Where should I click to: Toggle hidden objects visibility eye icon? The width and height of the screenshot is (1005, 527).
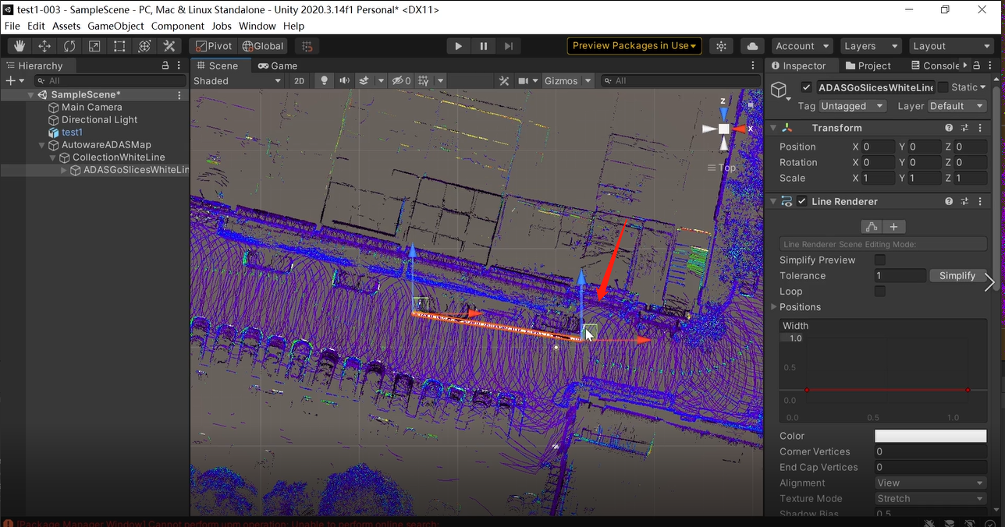(x=401, y=80)
